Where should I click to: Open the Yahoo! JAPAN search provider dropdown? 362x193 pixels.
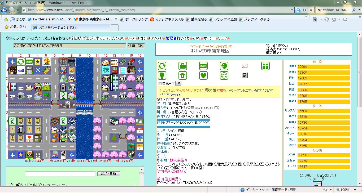(359, 10)
